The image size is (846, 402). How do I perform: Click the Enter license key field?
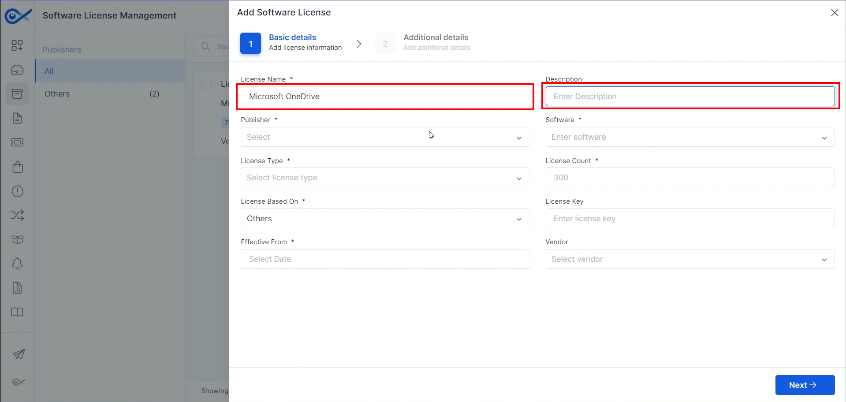coord(689,219)
